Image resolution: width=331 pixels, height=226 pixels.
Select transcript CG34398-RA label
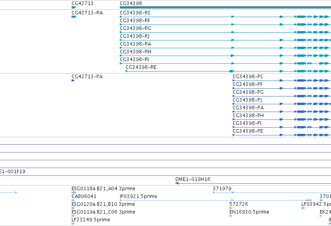pos(135,44)
